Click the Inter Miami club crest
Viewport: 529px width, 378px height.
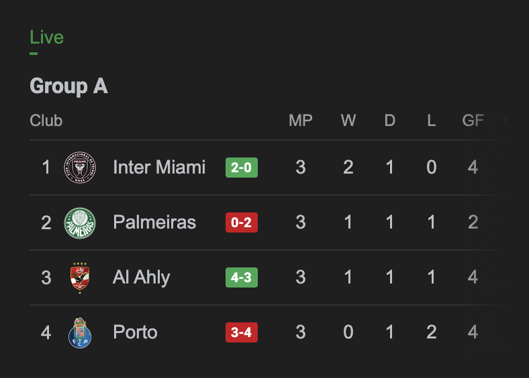(x=80, y=168)
